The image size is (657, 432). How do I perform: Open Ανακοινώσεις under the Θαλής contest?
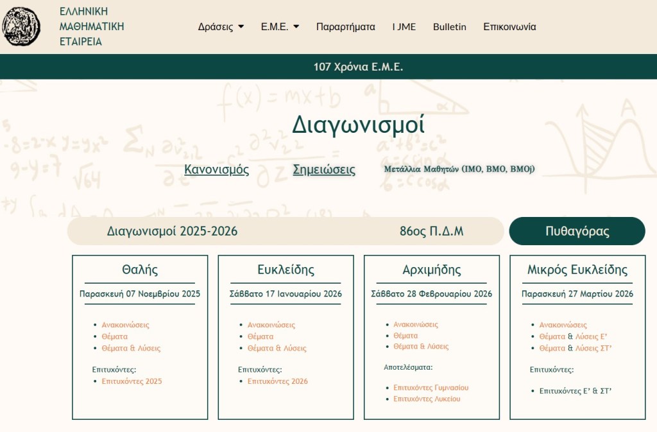[125, 325]
